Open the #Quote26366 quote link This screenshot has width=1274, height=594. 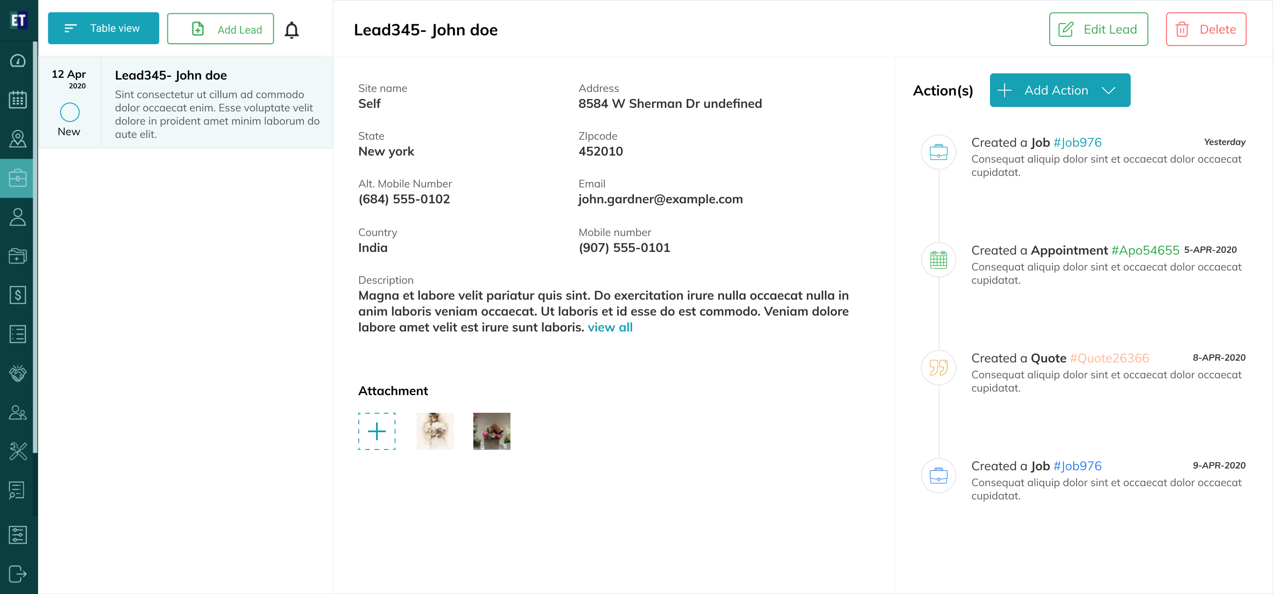(1109, 358)
